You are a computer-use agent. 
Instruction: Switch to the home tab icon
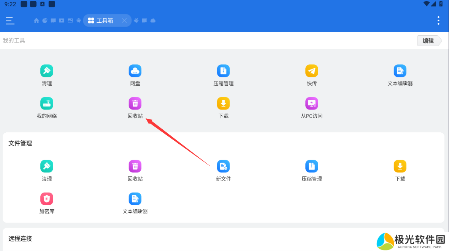pyautogui.click(x=36, y=20)
